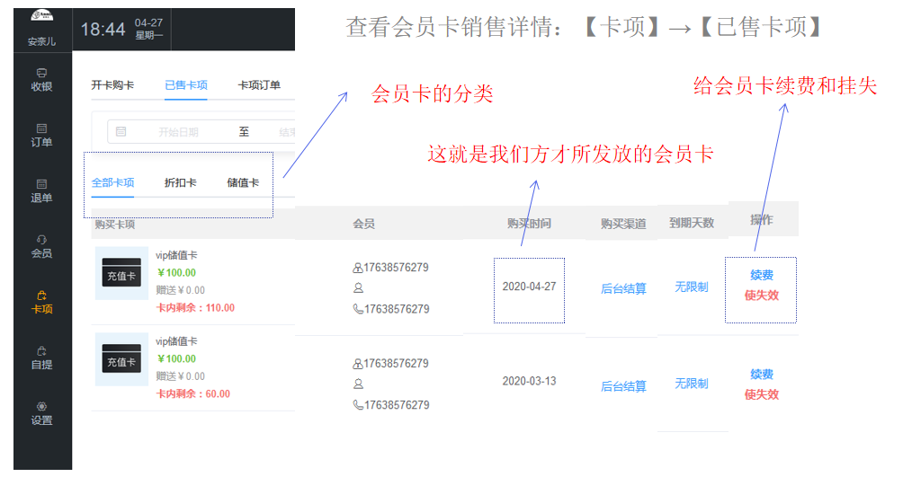Click the 开始日期 start date input
Image resolution: width=912 pixels, height=477 pixels.
(178, 132)
